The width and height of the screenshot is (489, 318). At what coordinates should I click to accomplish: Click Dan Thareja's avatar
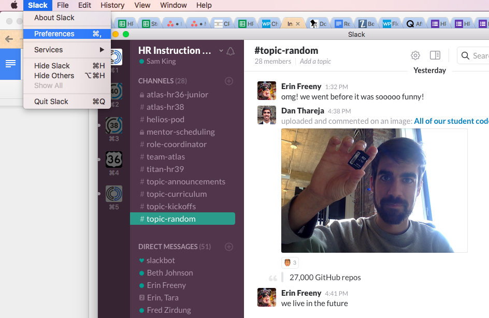[267, 115]
